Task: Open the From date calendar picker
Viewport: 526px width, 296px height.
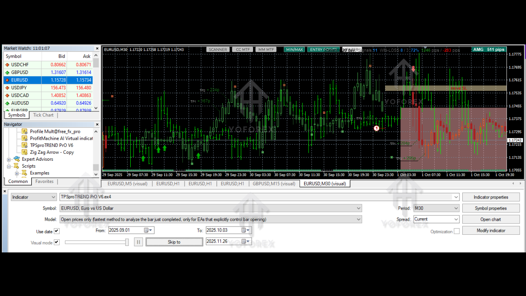Action: 146,231
